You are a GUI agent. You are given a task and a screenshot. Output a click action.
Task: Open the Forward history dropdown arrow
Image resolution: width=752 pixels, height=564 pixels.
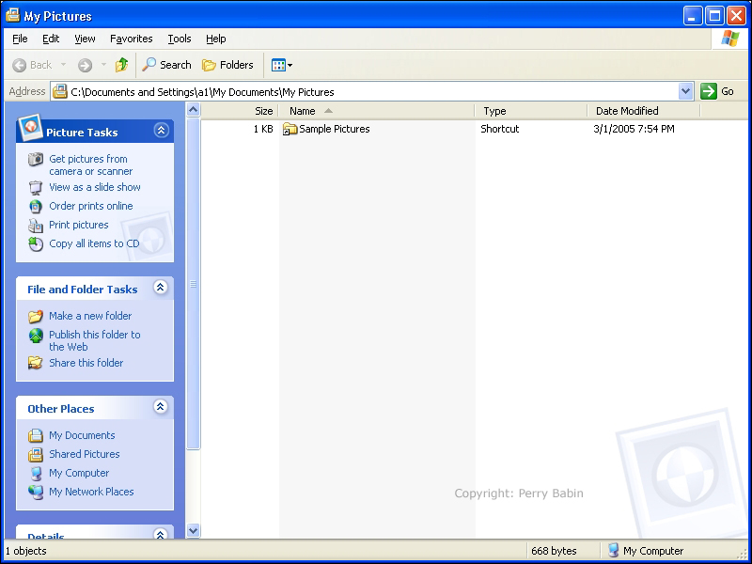click(x=103, y=65)
